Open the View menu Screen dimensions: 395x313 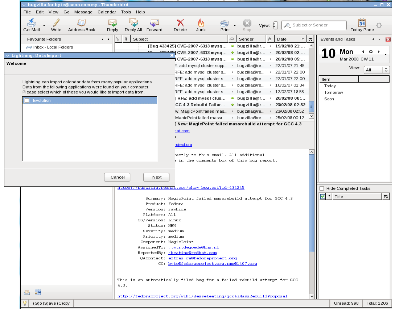(x=53, y=12)
